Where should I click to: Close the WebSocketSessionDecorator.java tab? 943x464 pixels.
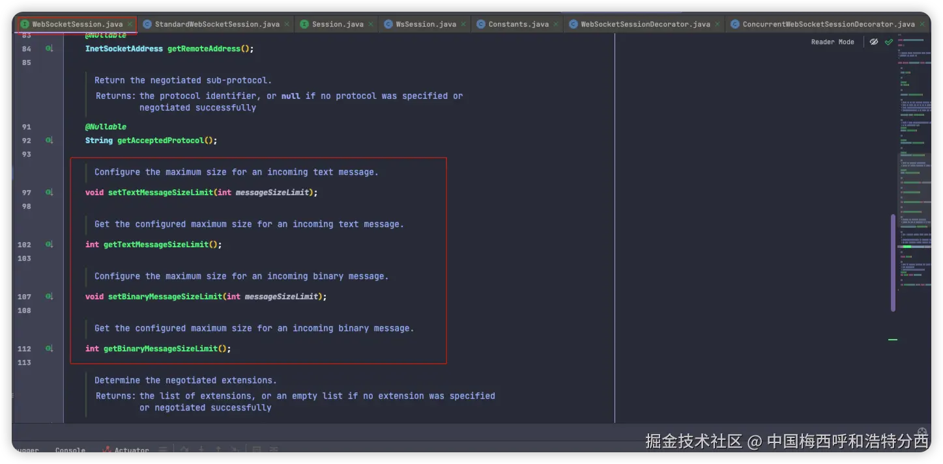click(x=717, y=24)
